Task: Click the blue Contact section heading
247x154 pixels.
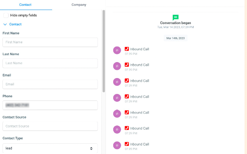Action: pos(15,25)
